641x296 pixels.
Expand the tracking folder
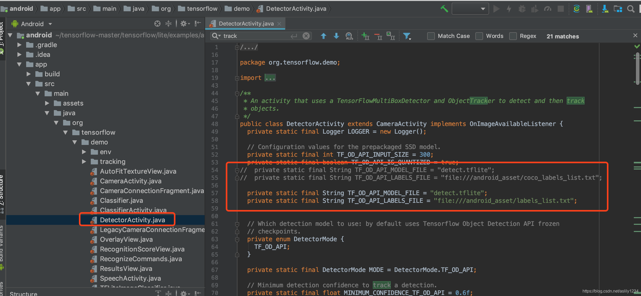(x=84, y=162)
